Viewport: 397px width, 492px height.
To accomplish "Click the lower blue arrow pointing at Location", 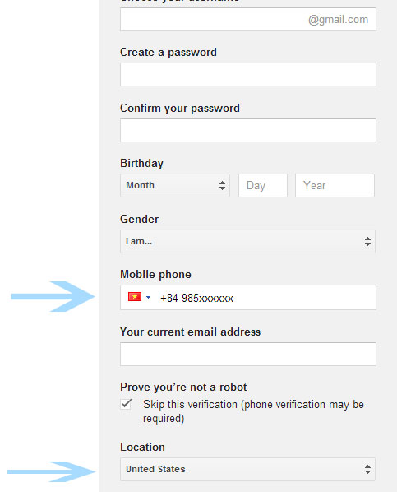I will point(51,471).
